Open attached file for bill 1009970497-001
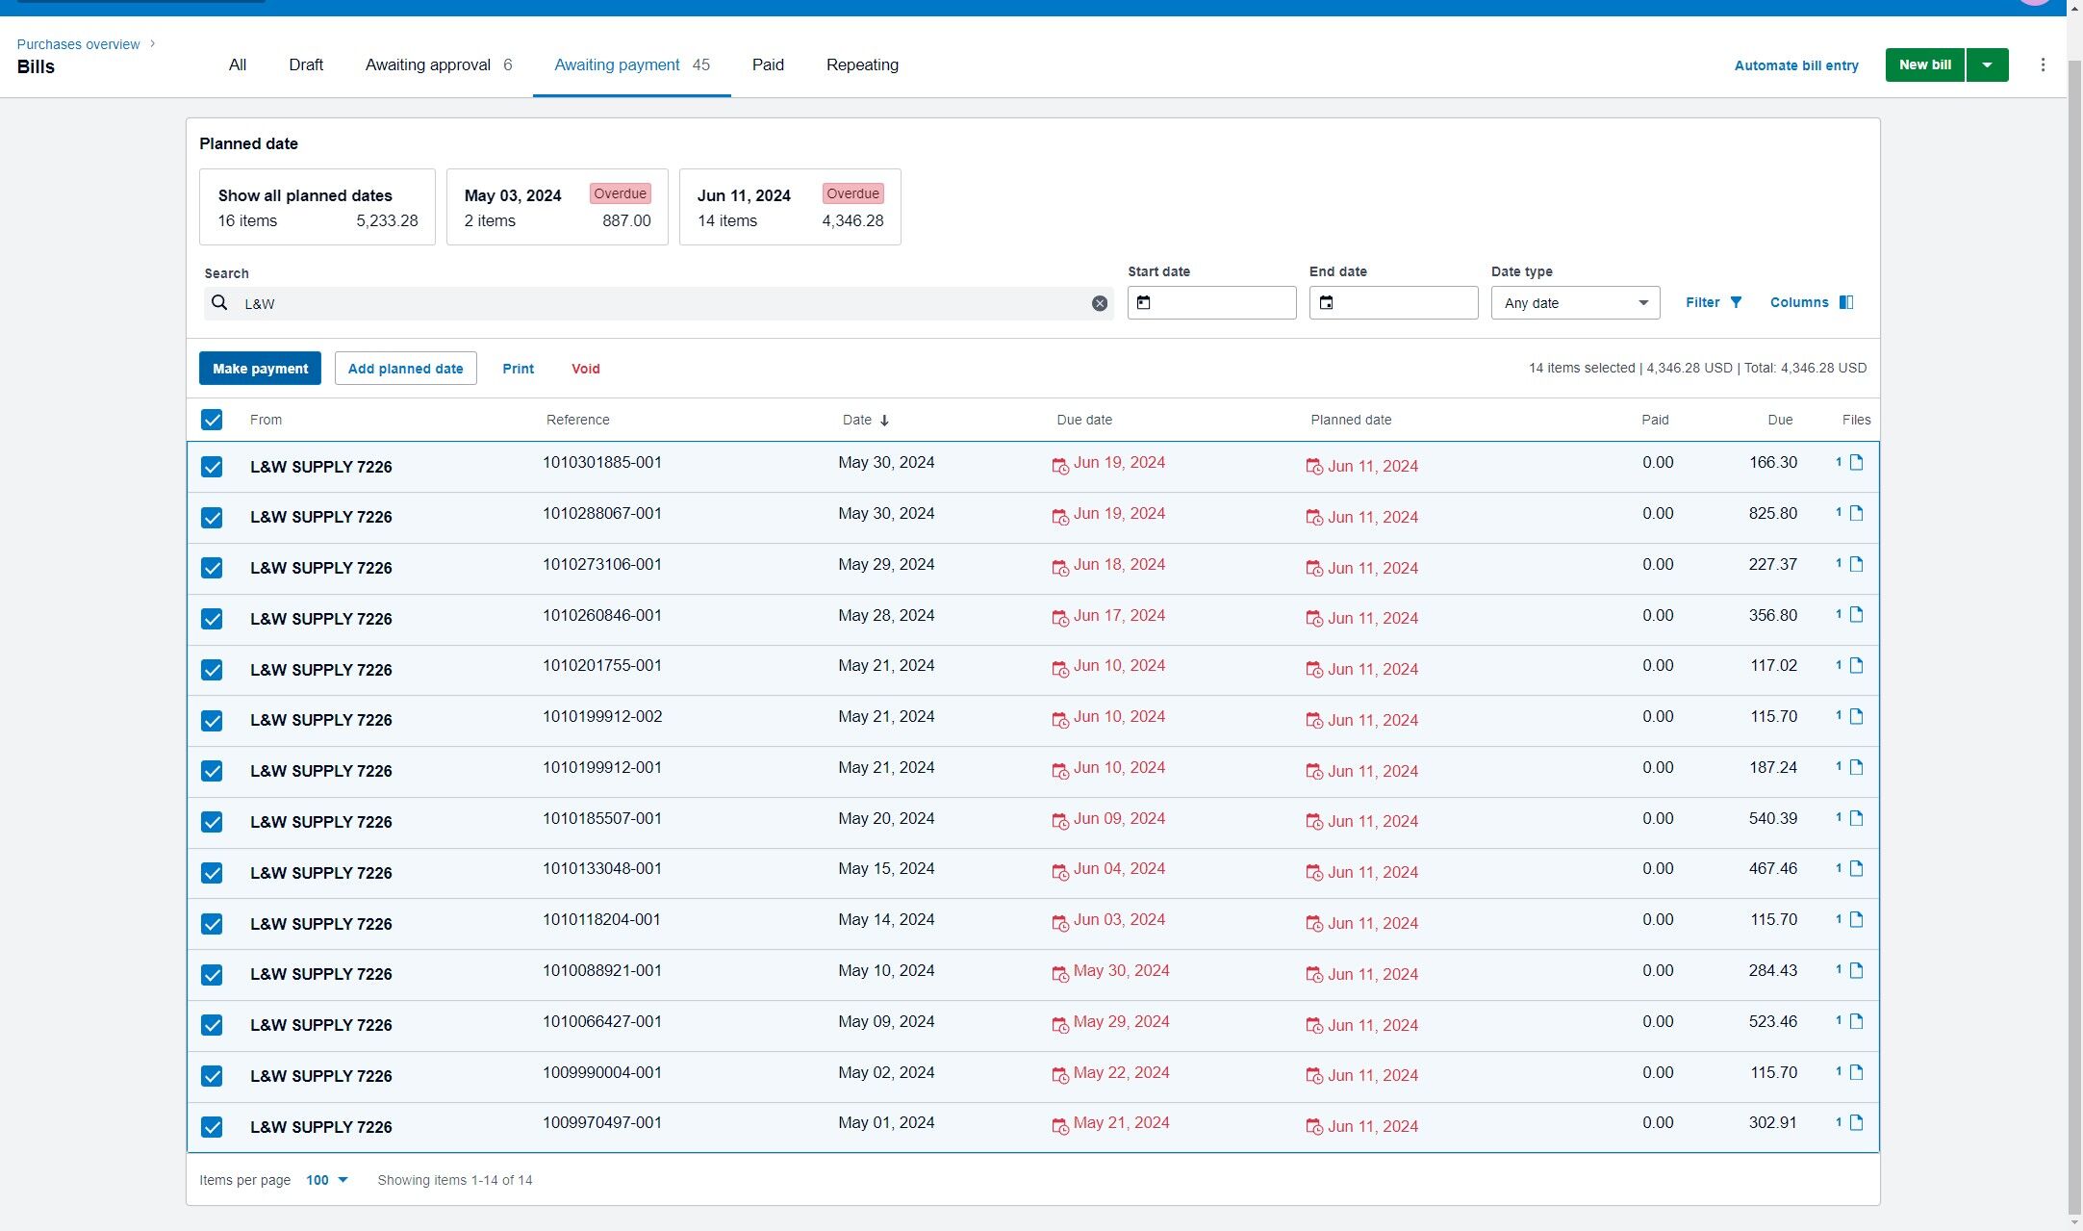 coord(1856,1123)
